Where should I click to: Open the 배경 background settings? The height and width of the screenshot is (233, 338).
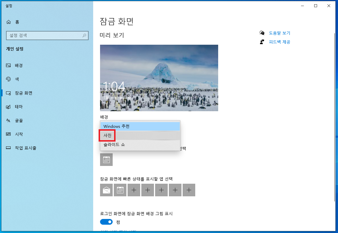[14, 66]
